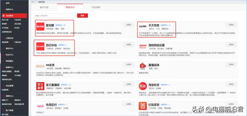Open 收款管理 under 资金管理
The image size is (247, 116).
click(5, 90)
